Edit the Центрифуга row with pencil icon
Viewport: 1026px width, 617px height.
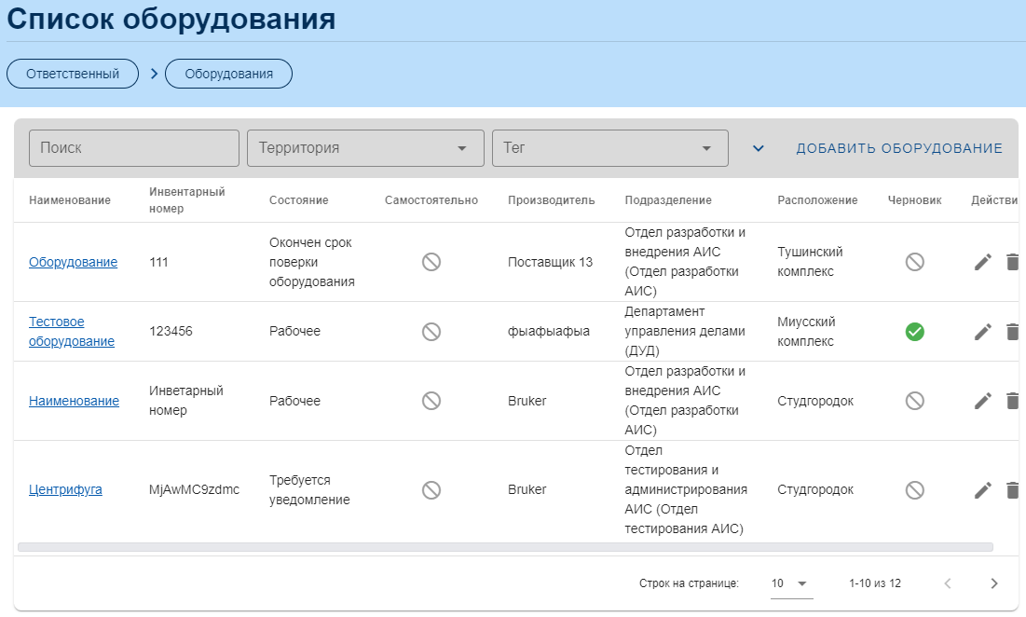(x=982, y=490)
